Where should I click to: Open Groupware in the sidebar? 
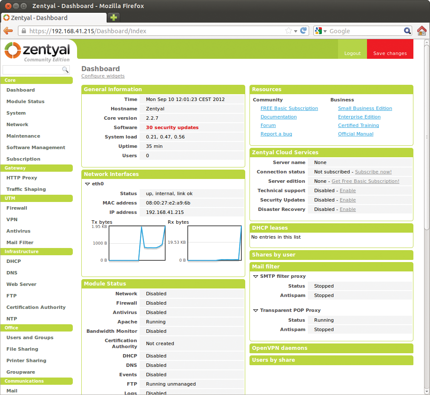coord(20,372)
